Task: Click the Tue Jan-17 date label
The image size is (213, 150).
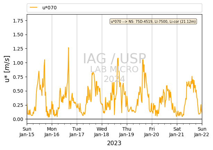Action: click(x=77, y=132)
